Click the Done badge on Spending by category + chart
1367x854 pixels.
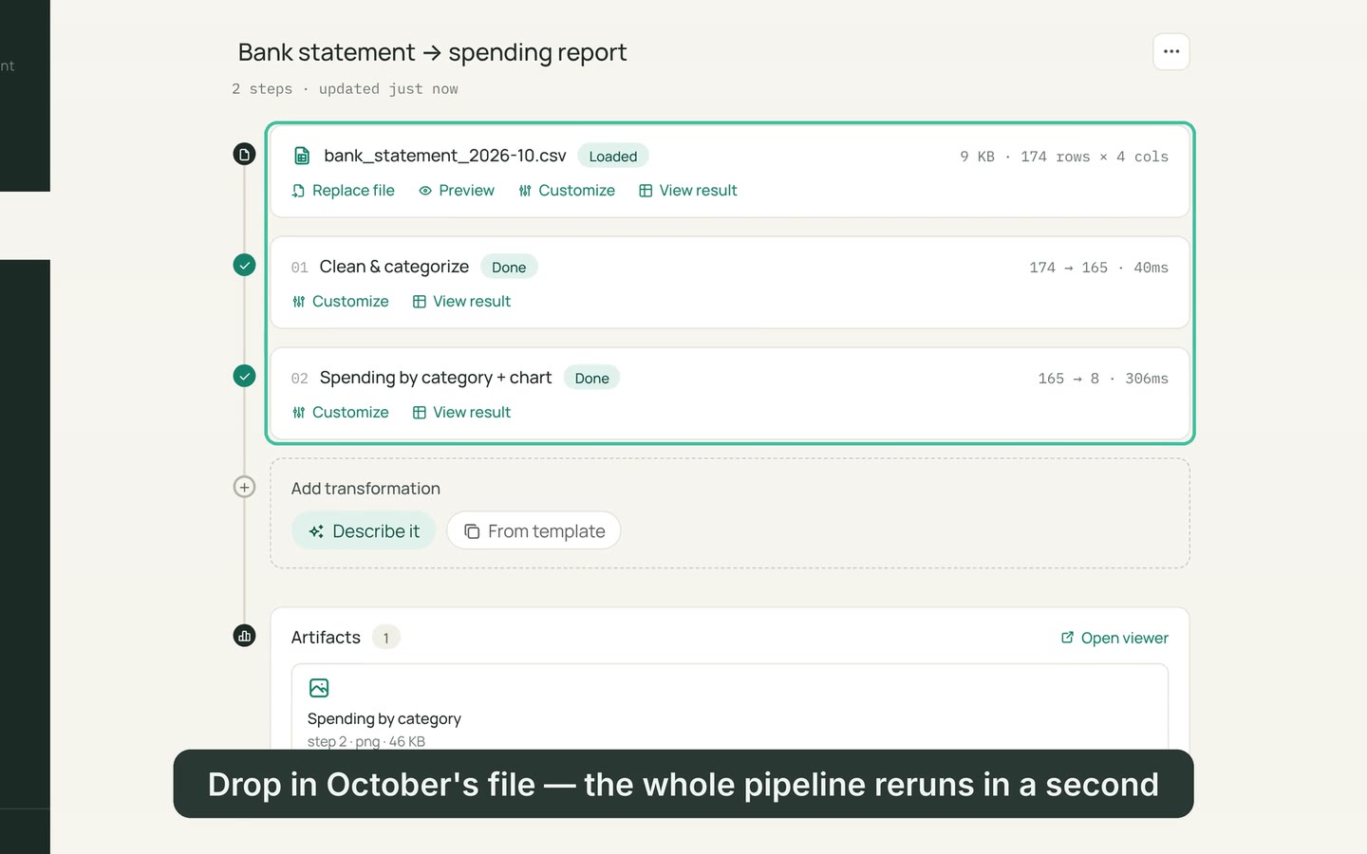591,379
